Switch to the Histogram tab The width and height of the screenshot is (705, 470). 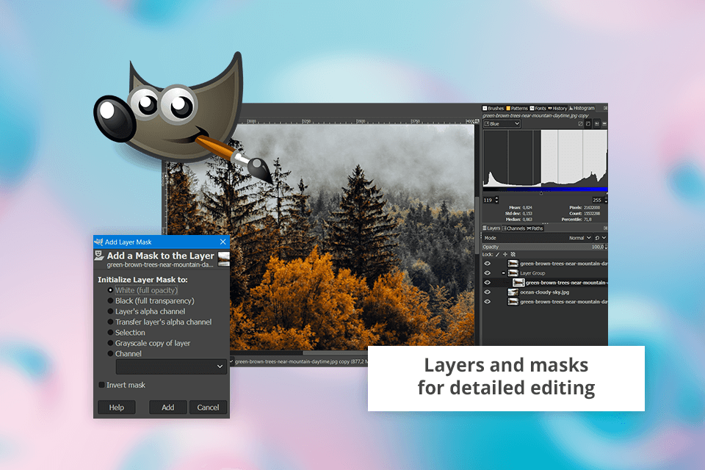582,108
